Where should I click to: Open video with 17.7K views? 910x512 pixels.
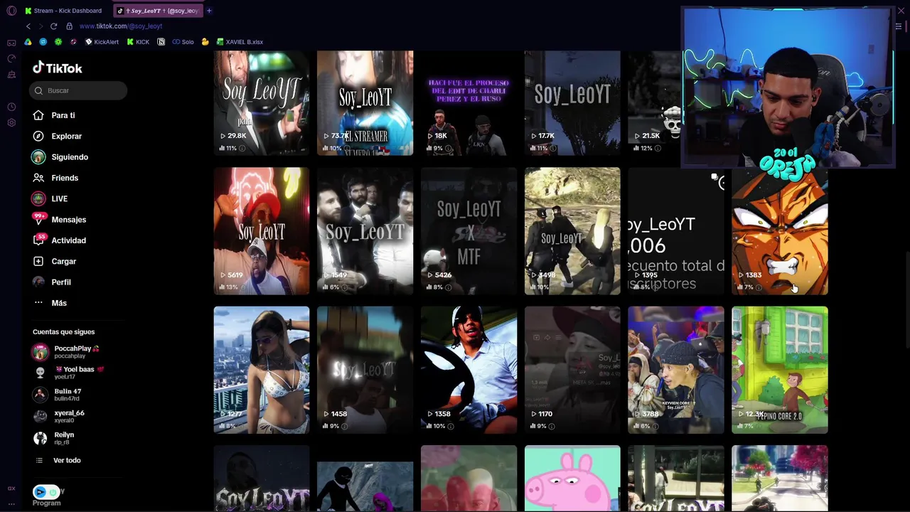[x=572, y=102]
